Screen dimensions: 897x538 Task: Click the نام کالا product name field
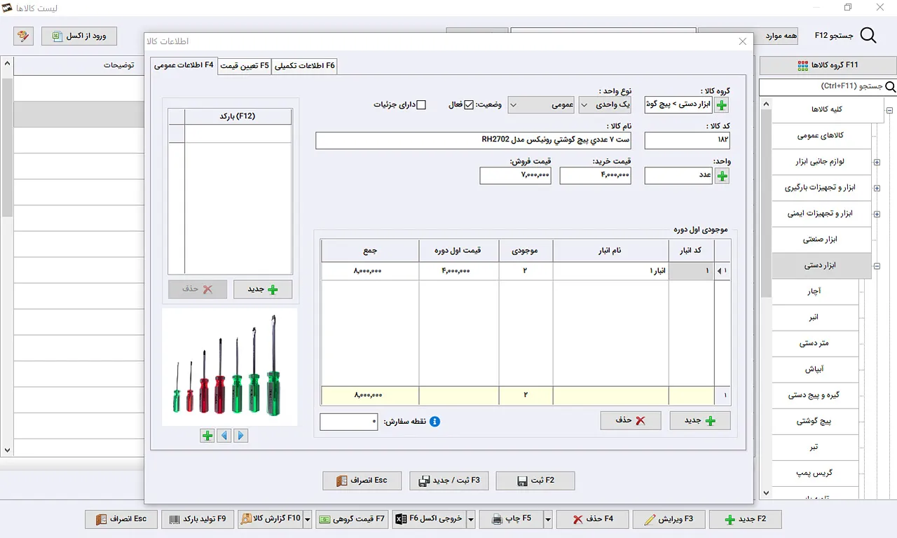pyautogui.click(x=474, y=140)
